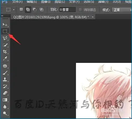Viewport: 132px width, 119px height.
Task: Select the Eraser tool
Action: (5, 93)
